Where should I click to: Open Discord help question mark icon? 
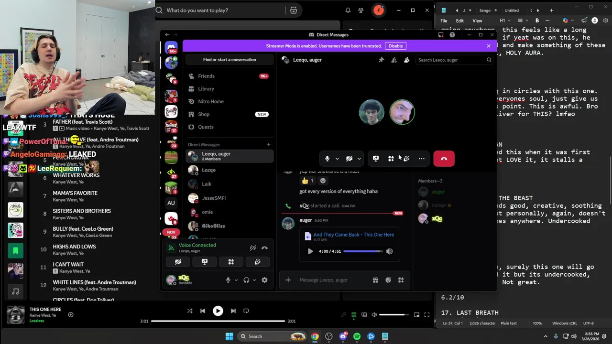pyautogui.click(x=452, y=35)
